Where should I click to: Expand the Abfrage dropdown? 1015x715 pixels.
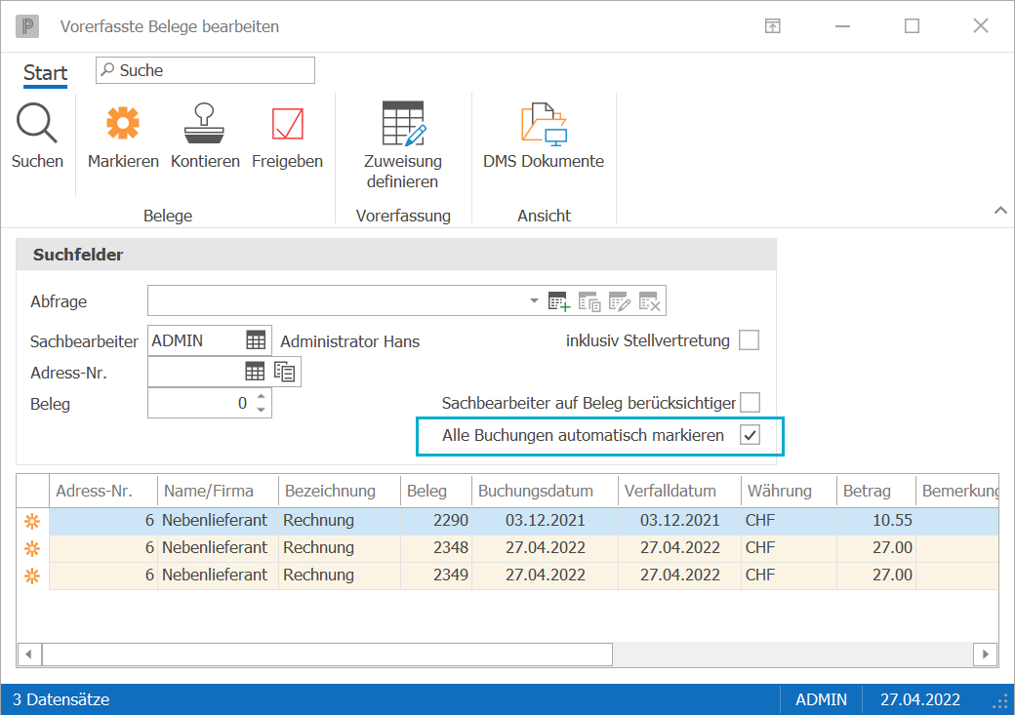tap(534, 300)
